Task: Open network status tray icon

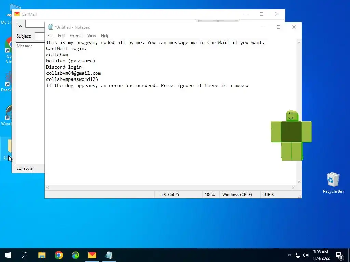Action: 298,255
